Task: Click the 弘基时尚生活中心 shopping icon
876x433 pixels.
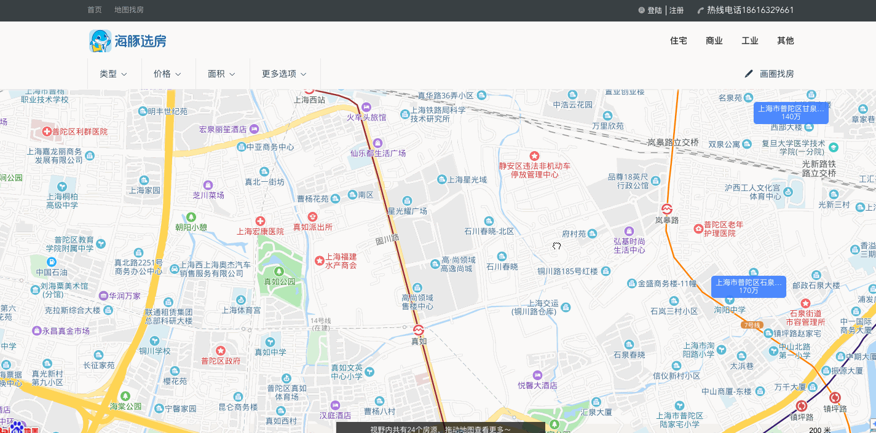Action: pos(629,230)
